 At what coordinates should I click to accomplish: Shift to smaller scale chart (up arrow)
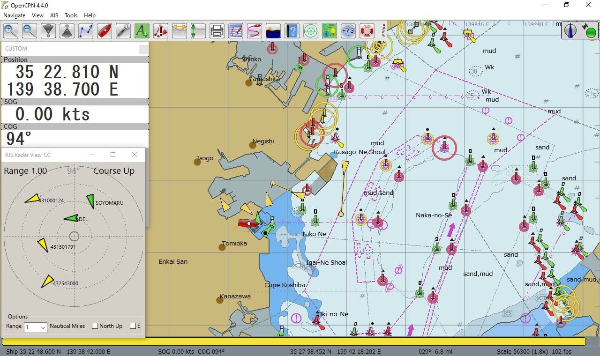[x=67, y=31]
